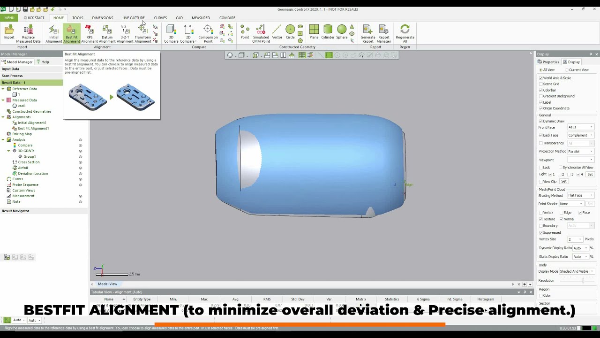Create a constructed Cylinder
The width and height of the screenshot is (600, 338).
328,32
